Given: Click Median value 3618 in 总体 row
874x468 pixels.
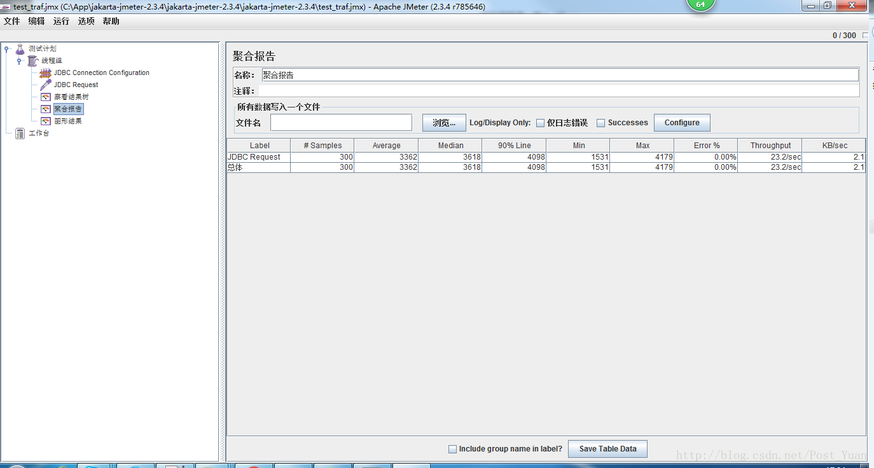Looking at the screenshot, I should [450, 167].
